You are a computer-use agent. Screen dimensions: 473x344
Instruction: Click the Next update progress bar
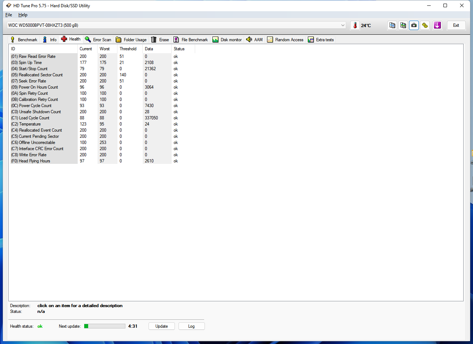coord(105,326)
